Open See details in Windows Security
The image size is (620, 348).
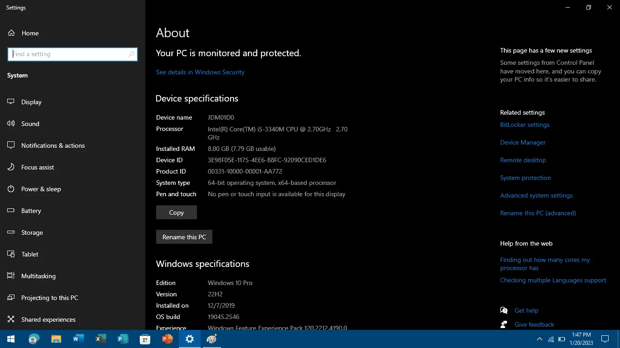(x=200, y=72)
